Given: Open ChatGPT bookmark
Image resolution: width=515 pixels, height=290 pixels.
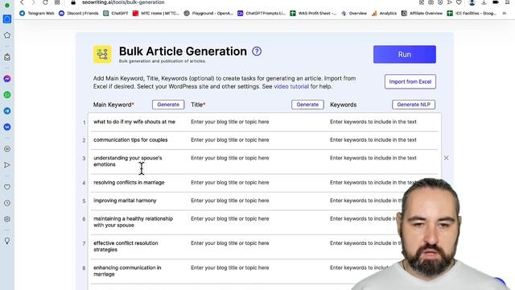Looking at the screenshot, I should (x=116, y=14).
